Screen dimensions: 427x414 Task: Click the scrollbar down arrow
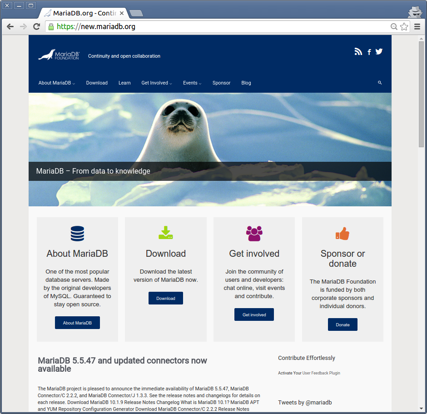421,409
